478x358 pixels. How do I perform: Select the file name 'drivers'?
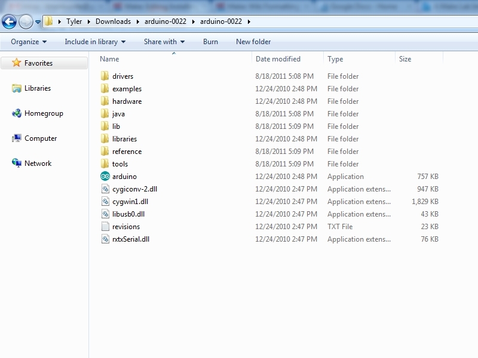[x=123, y=76]
